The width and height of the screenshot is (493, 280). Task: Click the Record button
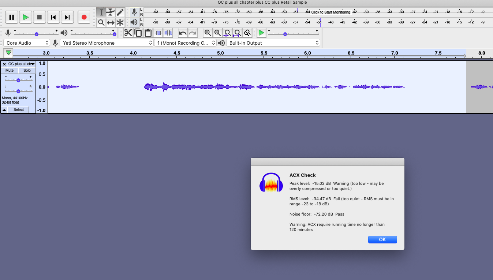click(84, 17)
